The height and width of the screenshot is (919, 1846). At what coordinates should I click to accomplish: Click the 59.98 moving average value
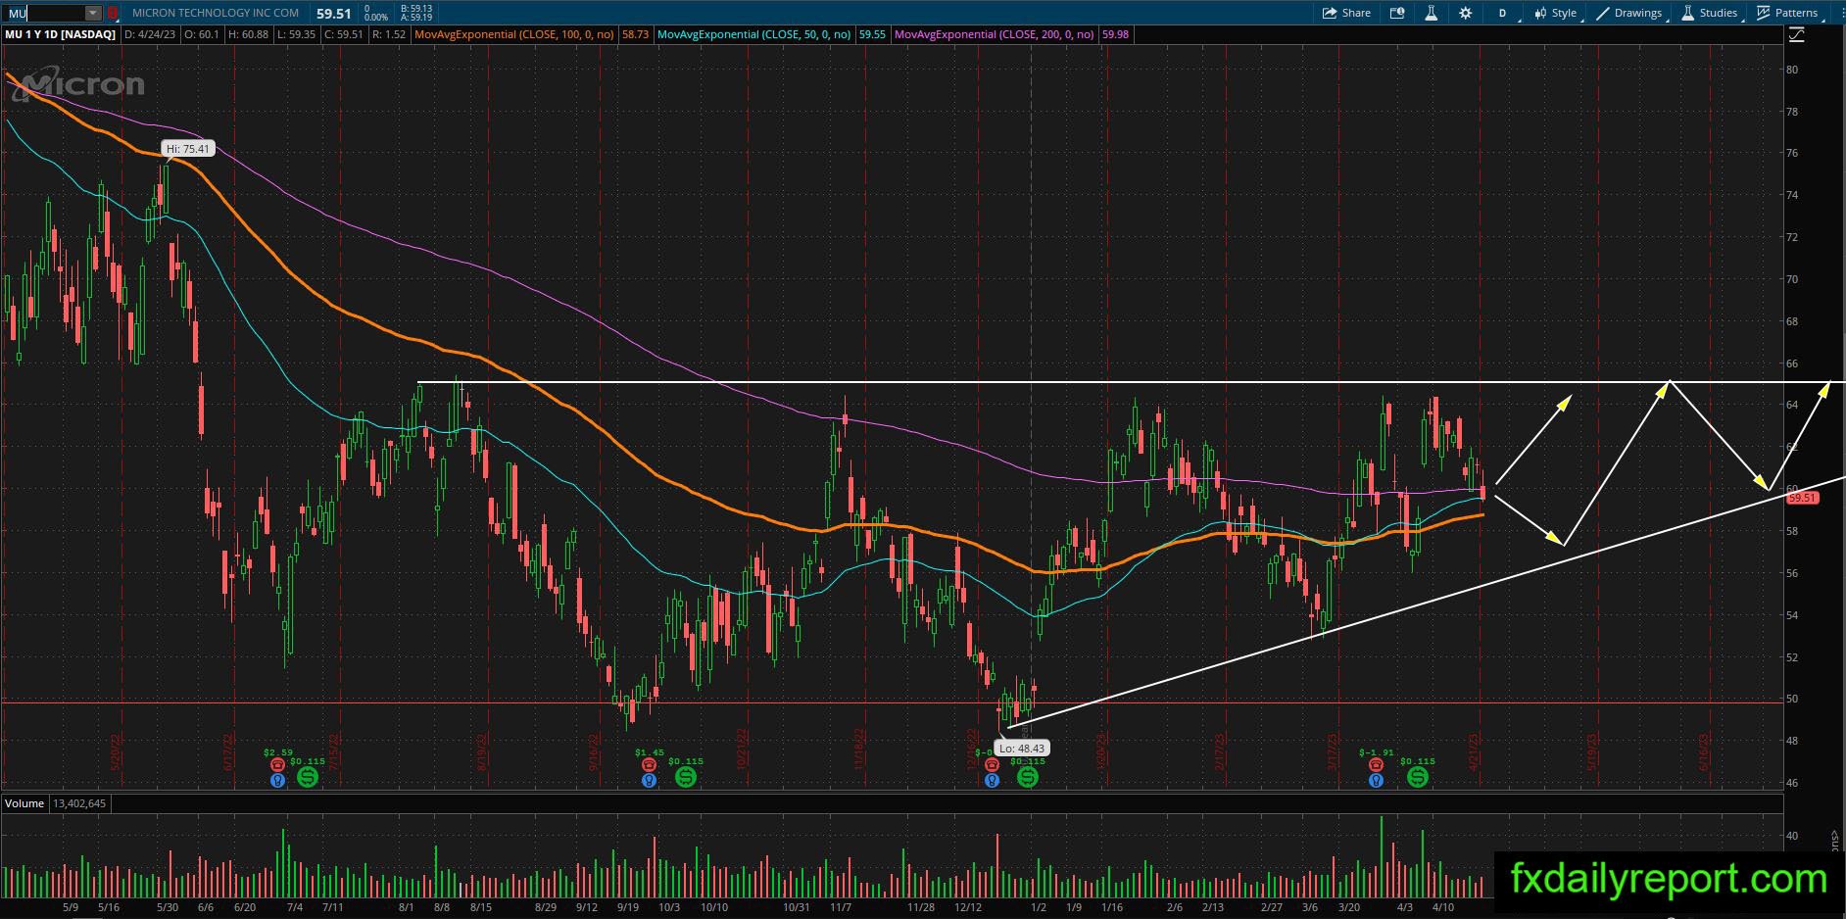1115,34
